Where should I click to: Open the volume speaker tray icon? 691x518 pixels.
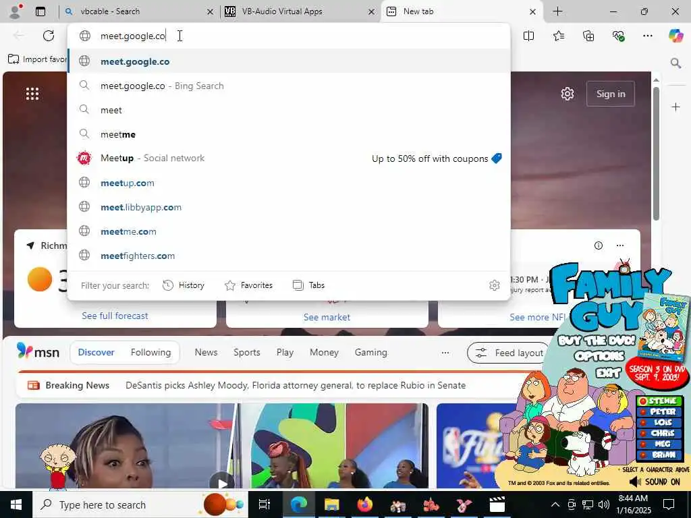click(604, 505)
